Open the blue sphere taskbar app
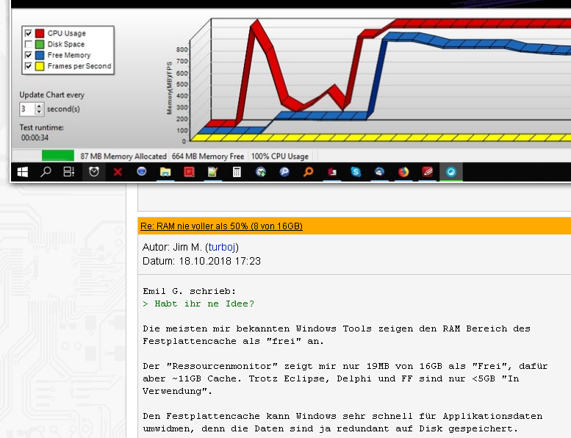Image resolution: width=571 pixels, height=438 pixels. (x=141, y=171)
